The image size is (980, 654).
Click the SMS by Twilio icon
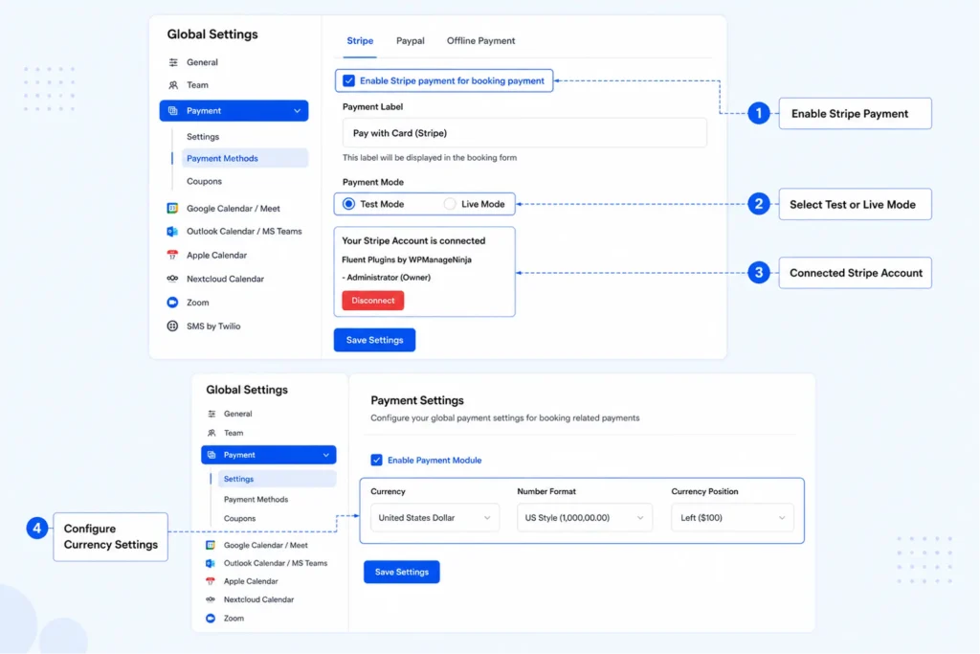point(172,327)
